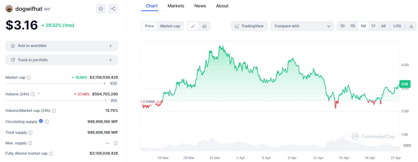Click Track in portfolio button

pyautogui.click(x=62, y=60)
